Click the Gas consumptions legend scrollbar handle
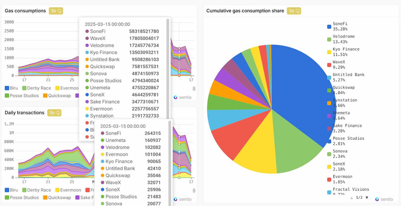The image size is (401, 206). pos(194,89)
